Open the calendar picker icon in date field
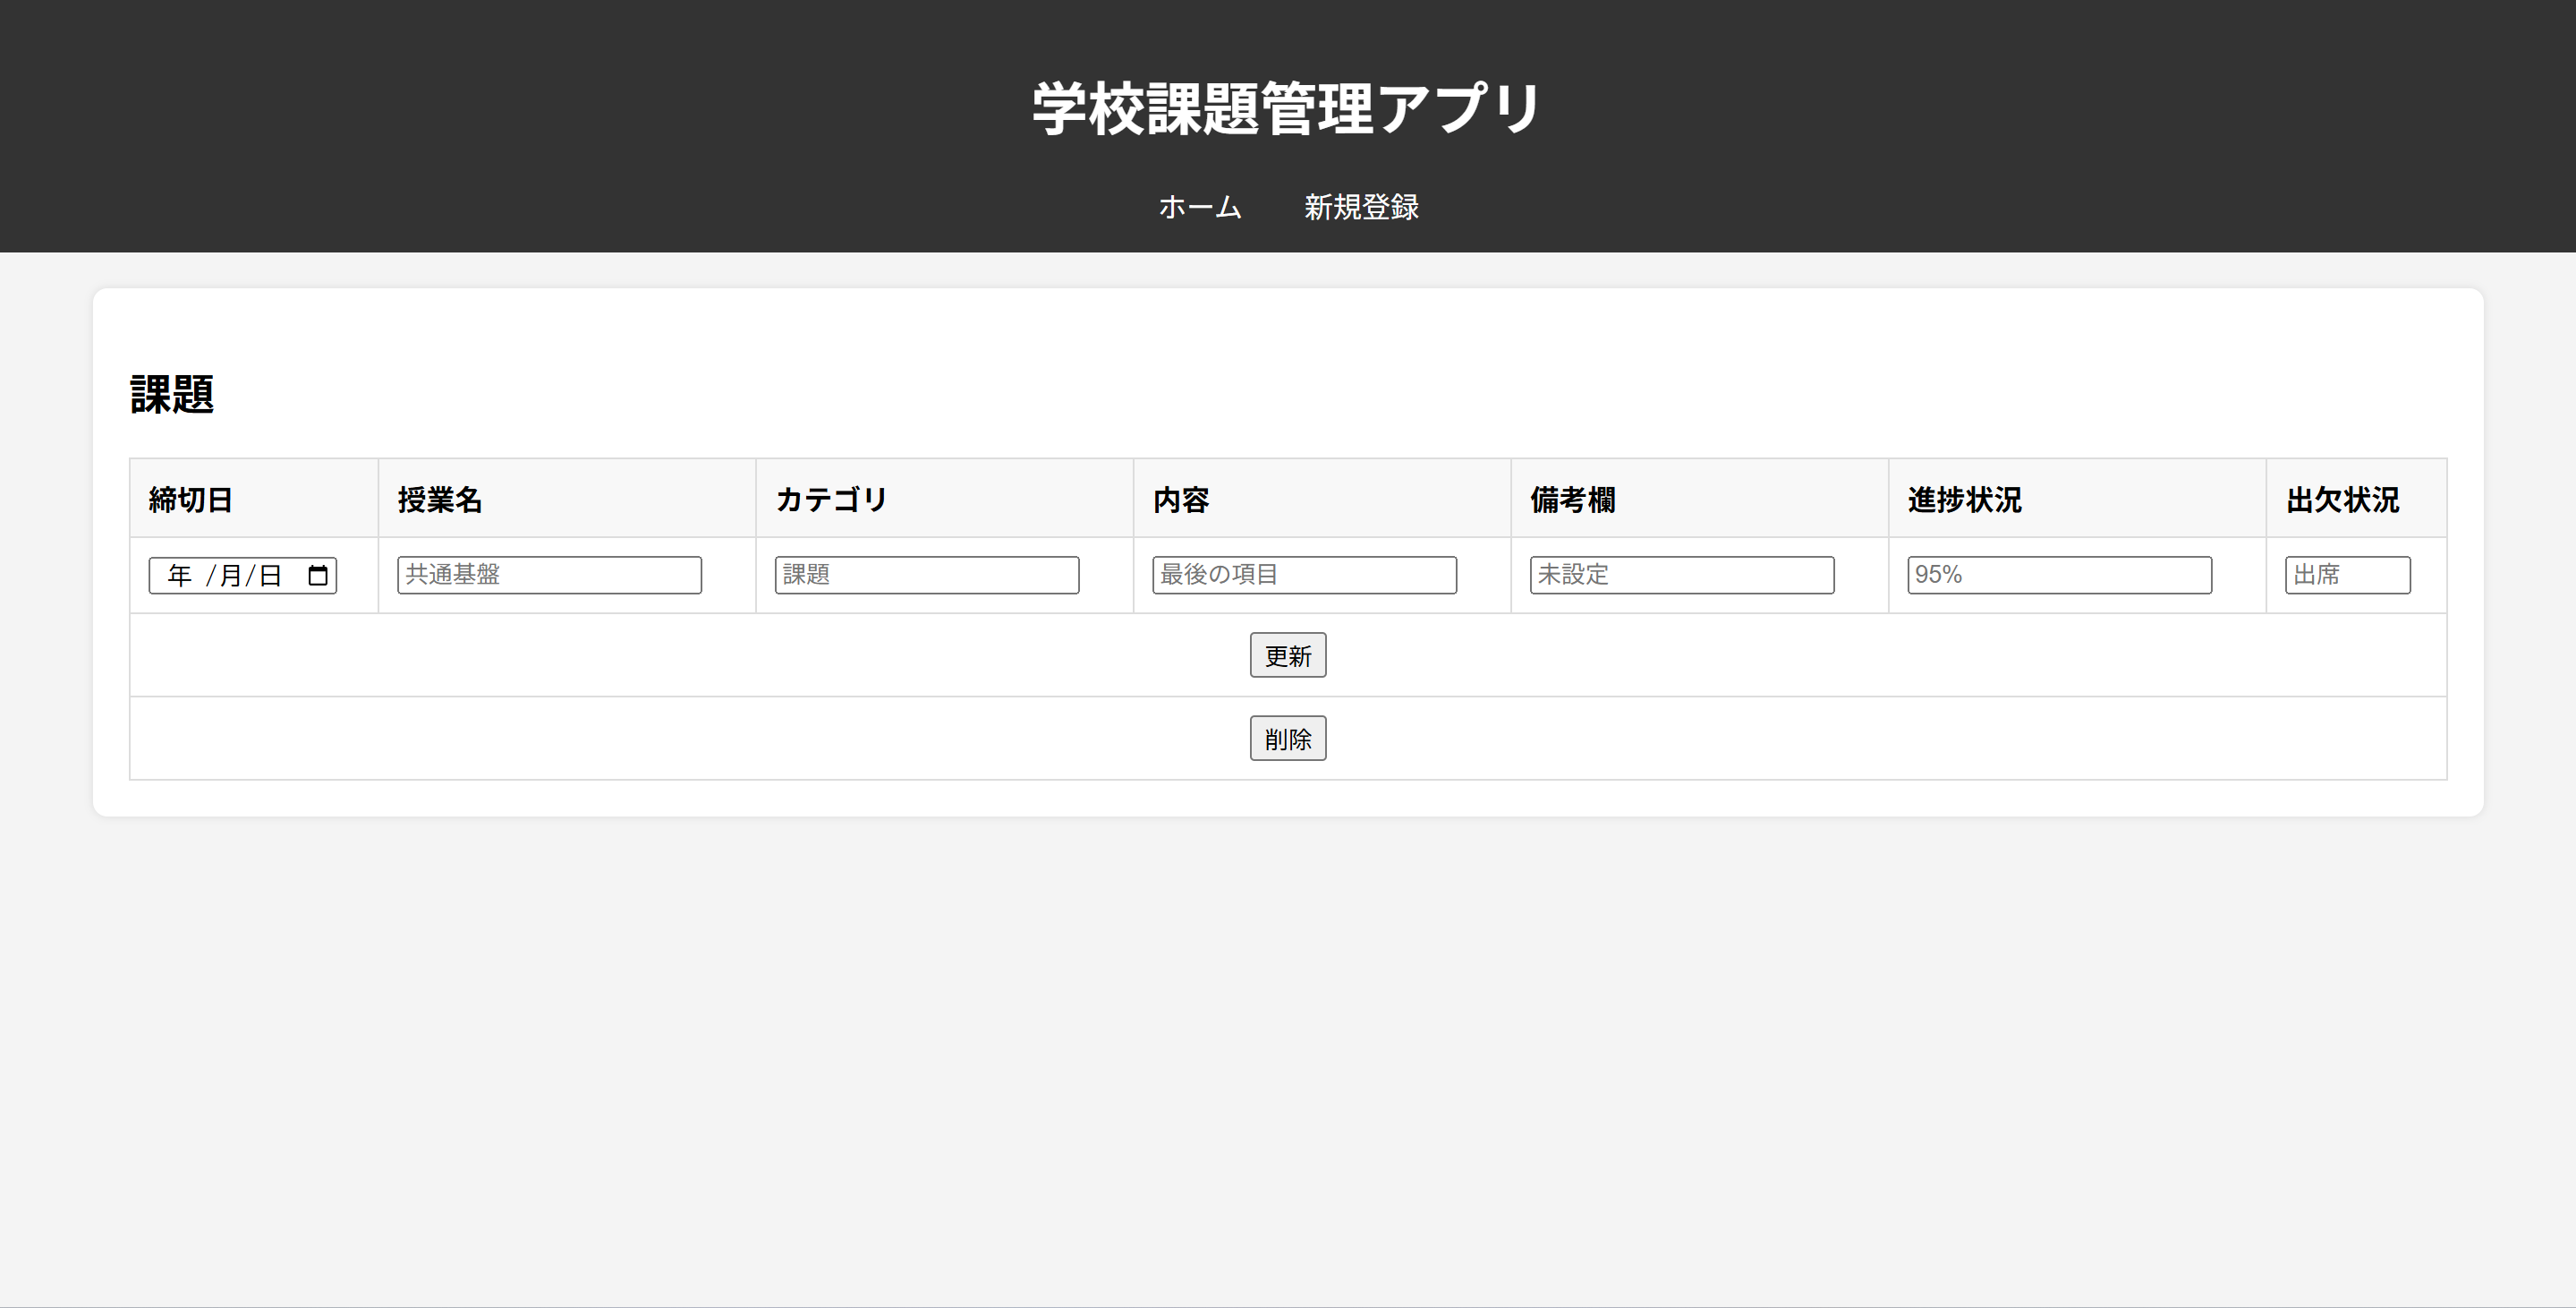 point(318,576)
